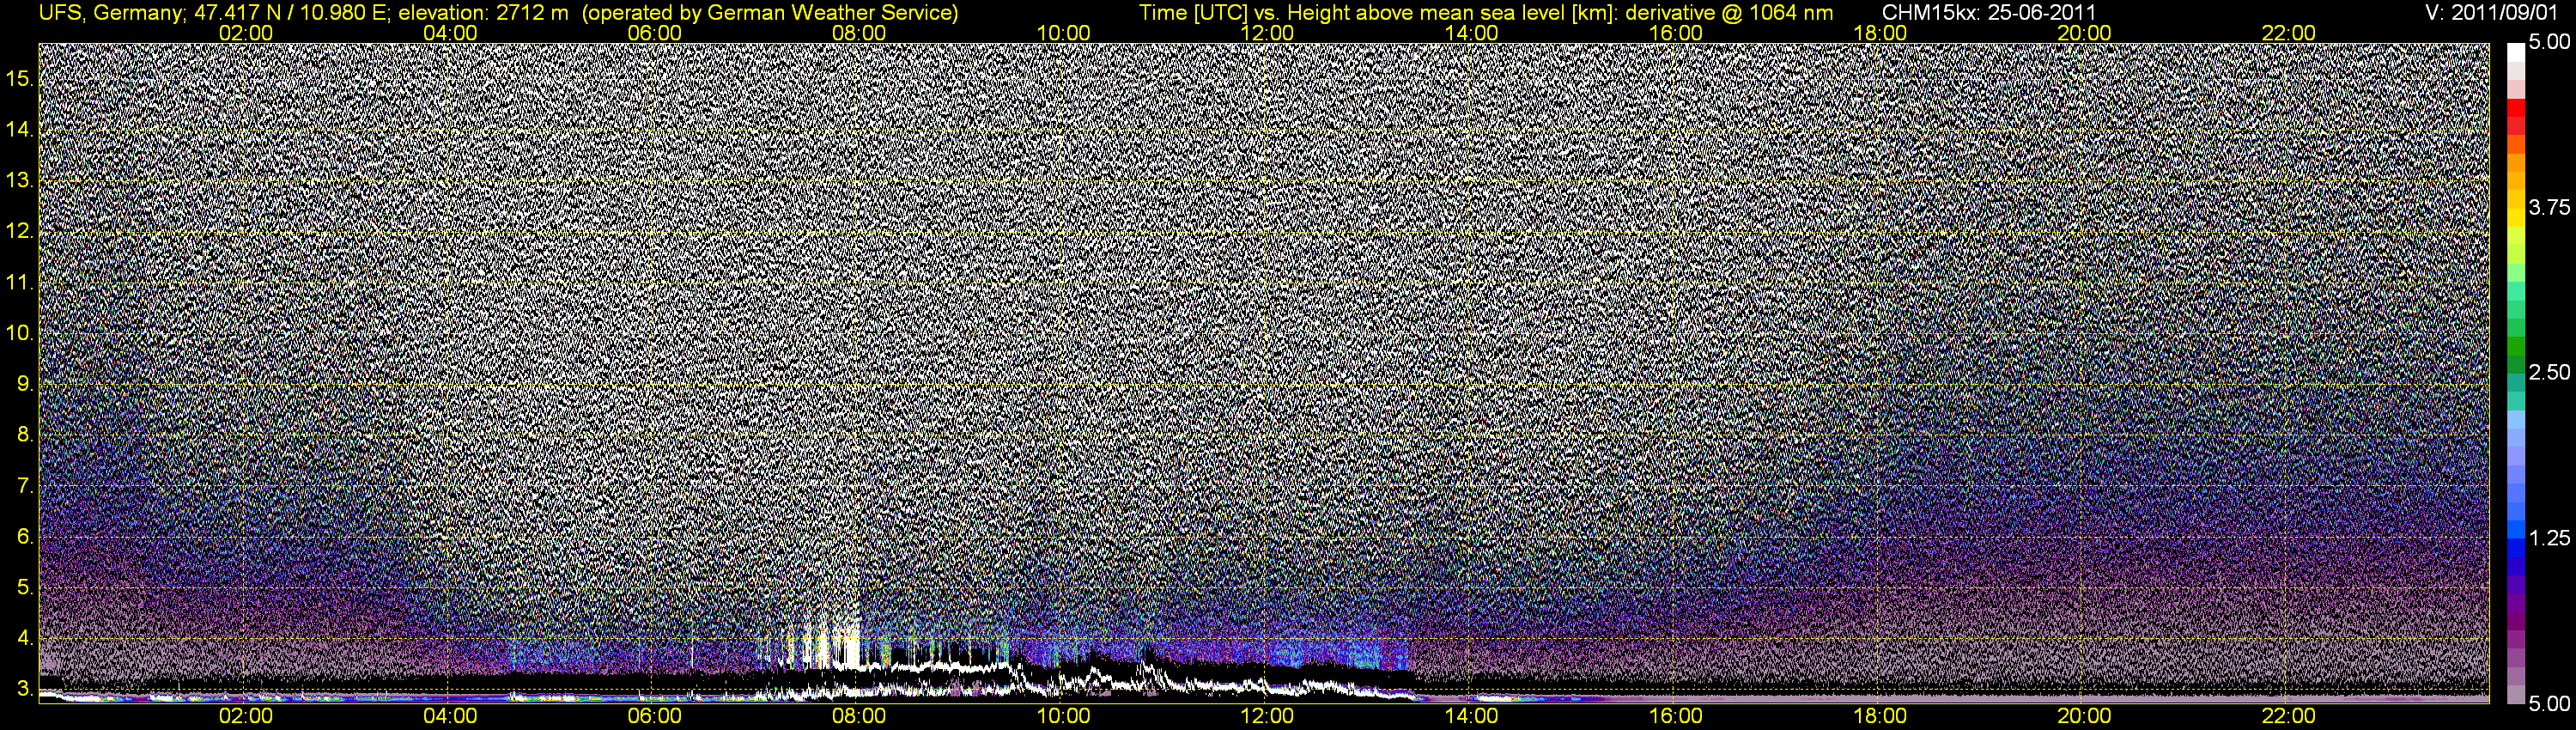Click the 12:00 label on the bottom time axis
Screen dimensions: 2576x730
tap(1267, 716)
